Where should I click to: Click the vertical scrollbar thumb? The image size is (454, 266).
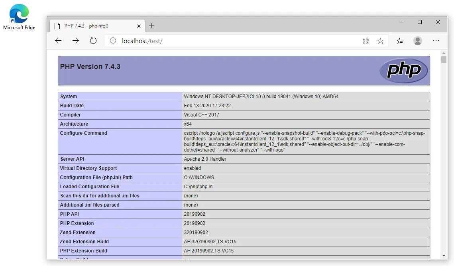click(444, 59)
